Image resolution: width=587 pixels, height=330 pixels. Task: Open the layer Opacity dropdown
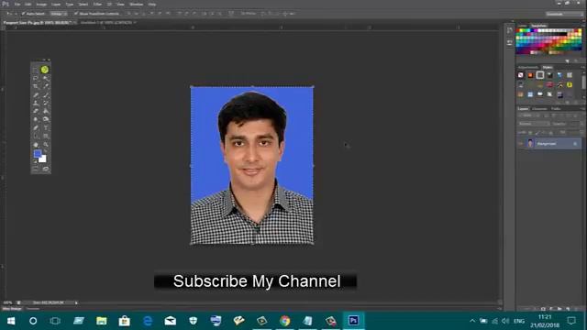[x=581, y=124]
